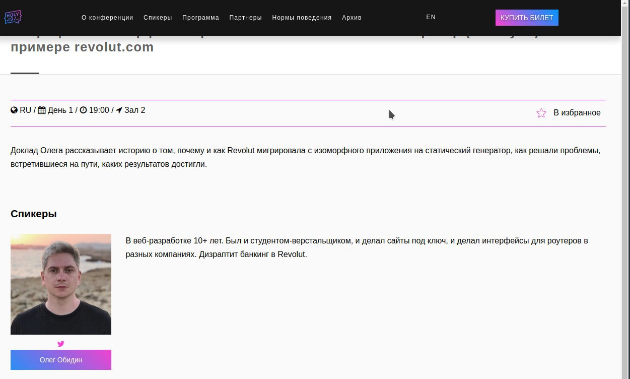Switch the site language to EN

coord(431,17)
